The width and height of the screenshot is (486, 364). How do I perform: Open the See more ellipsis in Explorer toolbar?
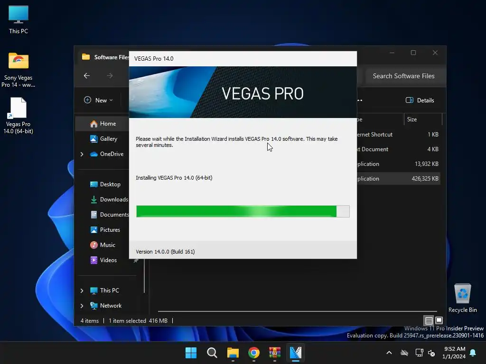[360, 100]
